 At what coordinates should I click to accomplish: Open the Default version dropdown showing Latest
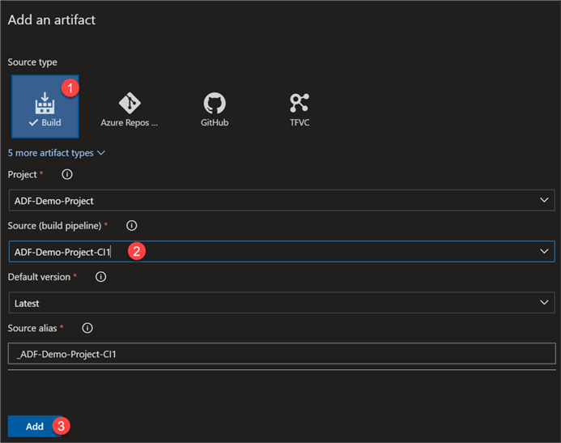click(x=281, y=303)
